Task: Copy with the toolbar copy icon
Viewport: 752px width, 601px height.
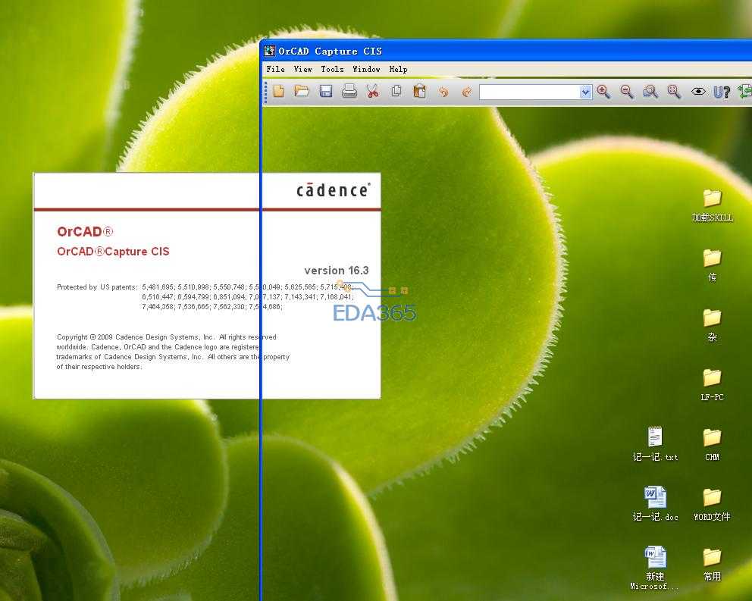Action: (x=396, y=91)
